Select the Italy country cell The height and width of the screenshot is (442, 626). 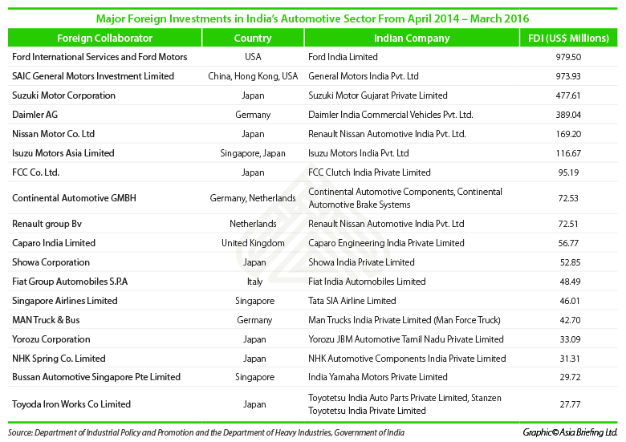254,282
